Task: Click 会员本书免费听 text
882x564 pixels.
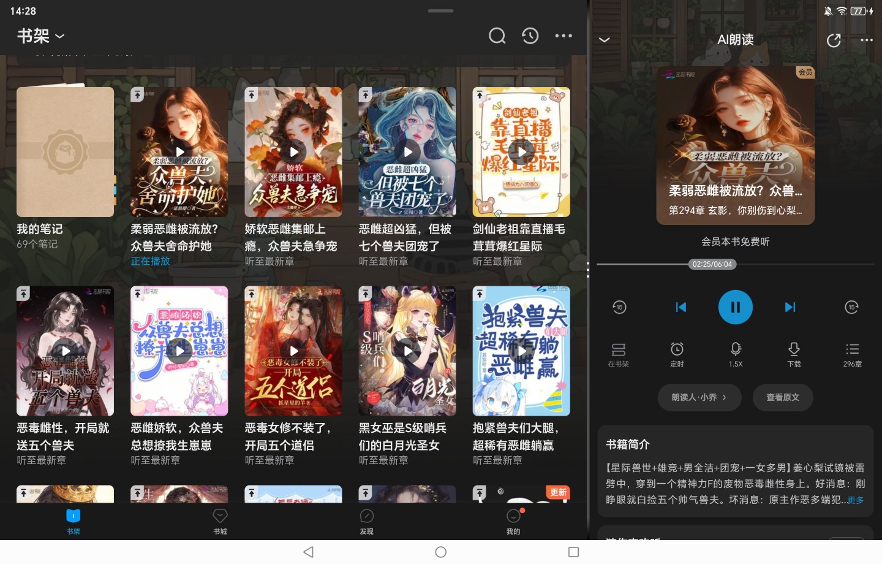Action: 735,242
